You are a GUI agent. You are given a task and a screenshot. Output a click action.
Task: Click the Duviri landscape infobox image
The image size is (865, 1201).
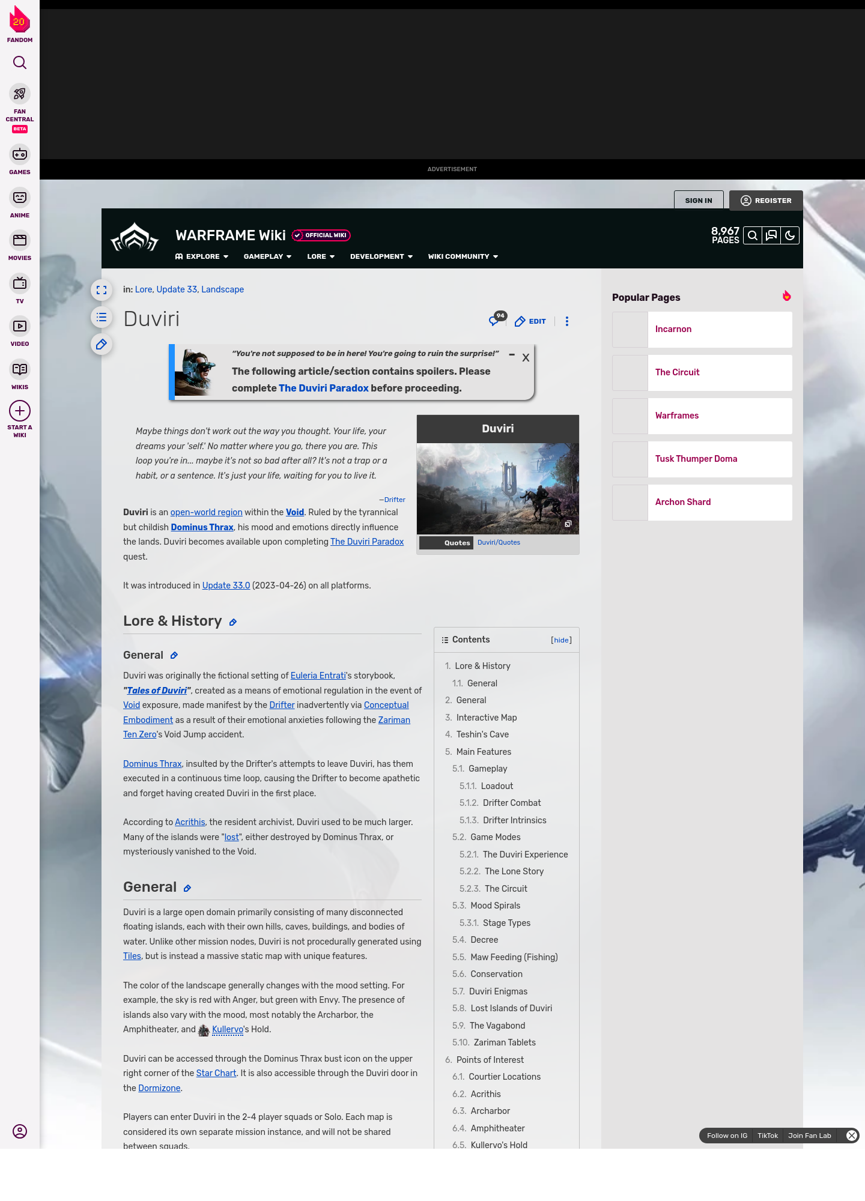[x=498, y=489]
